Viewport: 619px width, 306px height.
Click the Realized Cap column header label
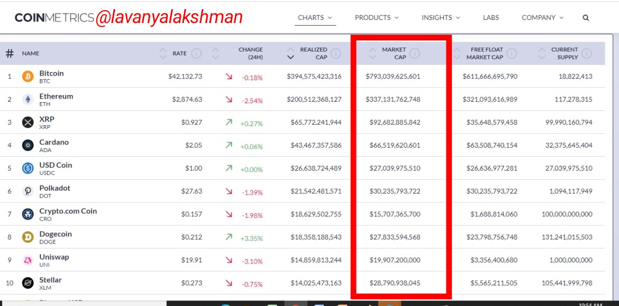coord(314,53)
